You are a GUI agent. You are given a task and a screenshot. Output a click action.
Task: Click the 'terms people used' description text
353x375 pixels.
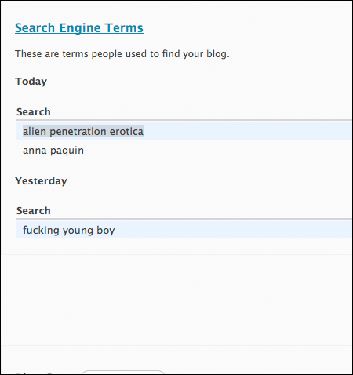click(x=122, y=54)
